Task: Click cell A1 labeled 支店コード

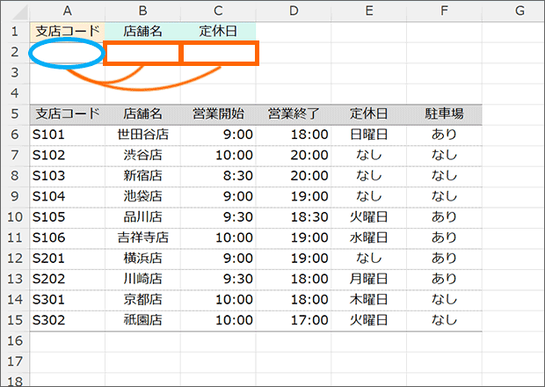Action: [68, 32]
